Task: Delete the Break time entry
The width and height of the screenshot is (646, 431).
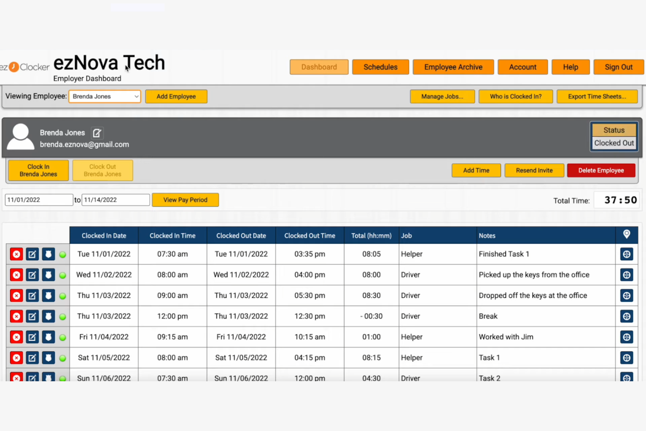Action: tap(17, 316)
